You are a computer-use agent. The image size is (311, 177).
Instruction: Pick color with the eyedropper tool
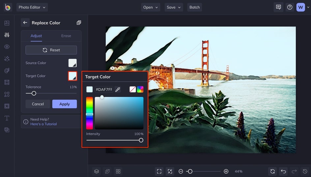(x=118, y=90)
